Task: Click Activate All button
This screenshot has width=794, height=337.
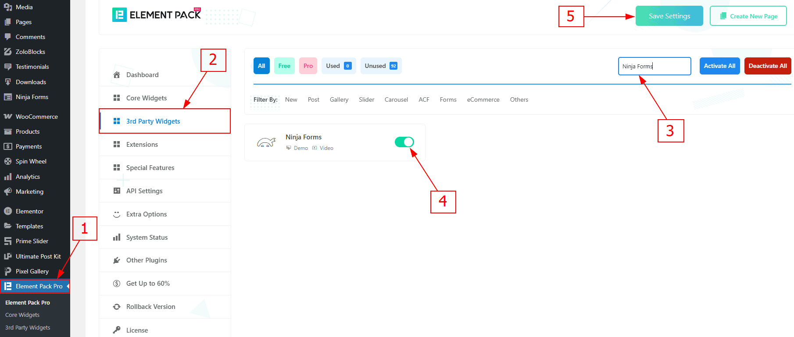Action: click(719, 66)
